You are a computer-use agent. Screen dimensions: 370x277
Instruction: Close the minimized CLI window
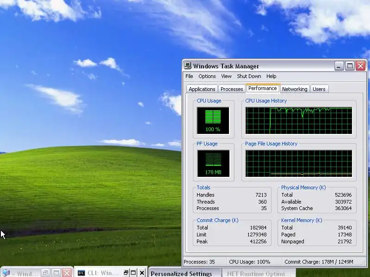(x=142, y=273)
